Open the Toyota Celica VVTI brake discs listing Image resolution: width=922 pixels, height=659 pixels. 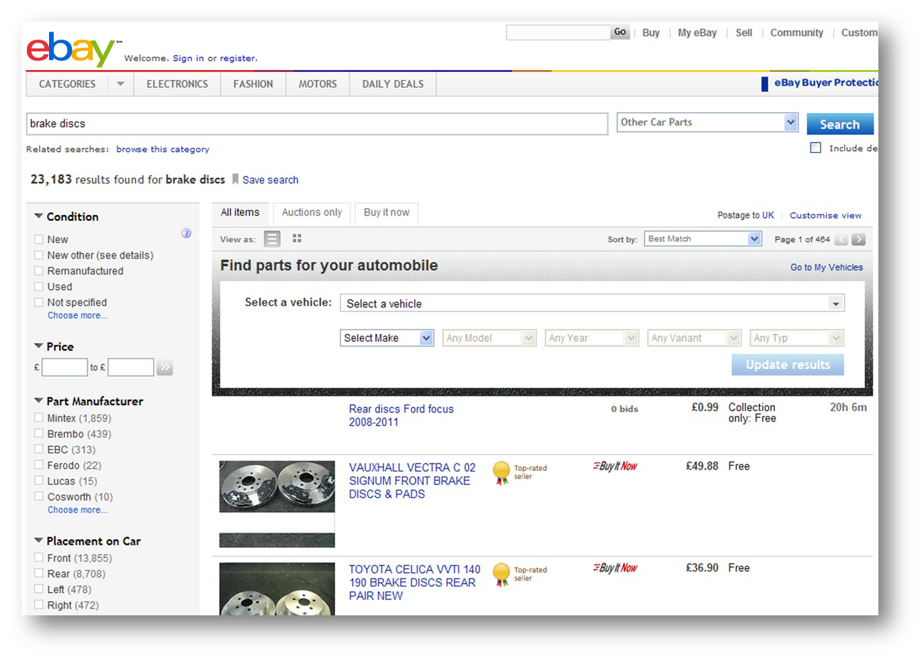coord(414,582)
